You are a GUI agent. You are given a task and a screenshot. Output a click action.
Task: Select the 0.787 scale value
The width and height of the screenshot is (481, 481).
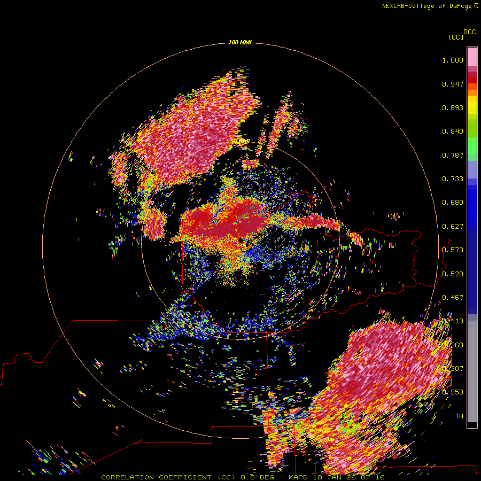coord(453,155)
